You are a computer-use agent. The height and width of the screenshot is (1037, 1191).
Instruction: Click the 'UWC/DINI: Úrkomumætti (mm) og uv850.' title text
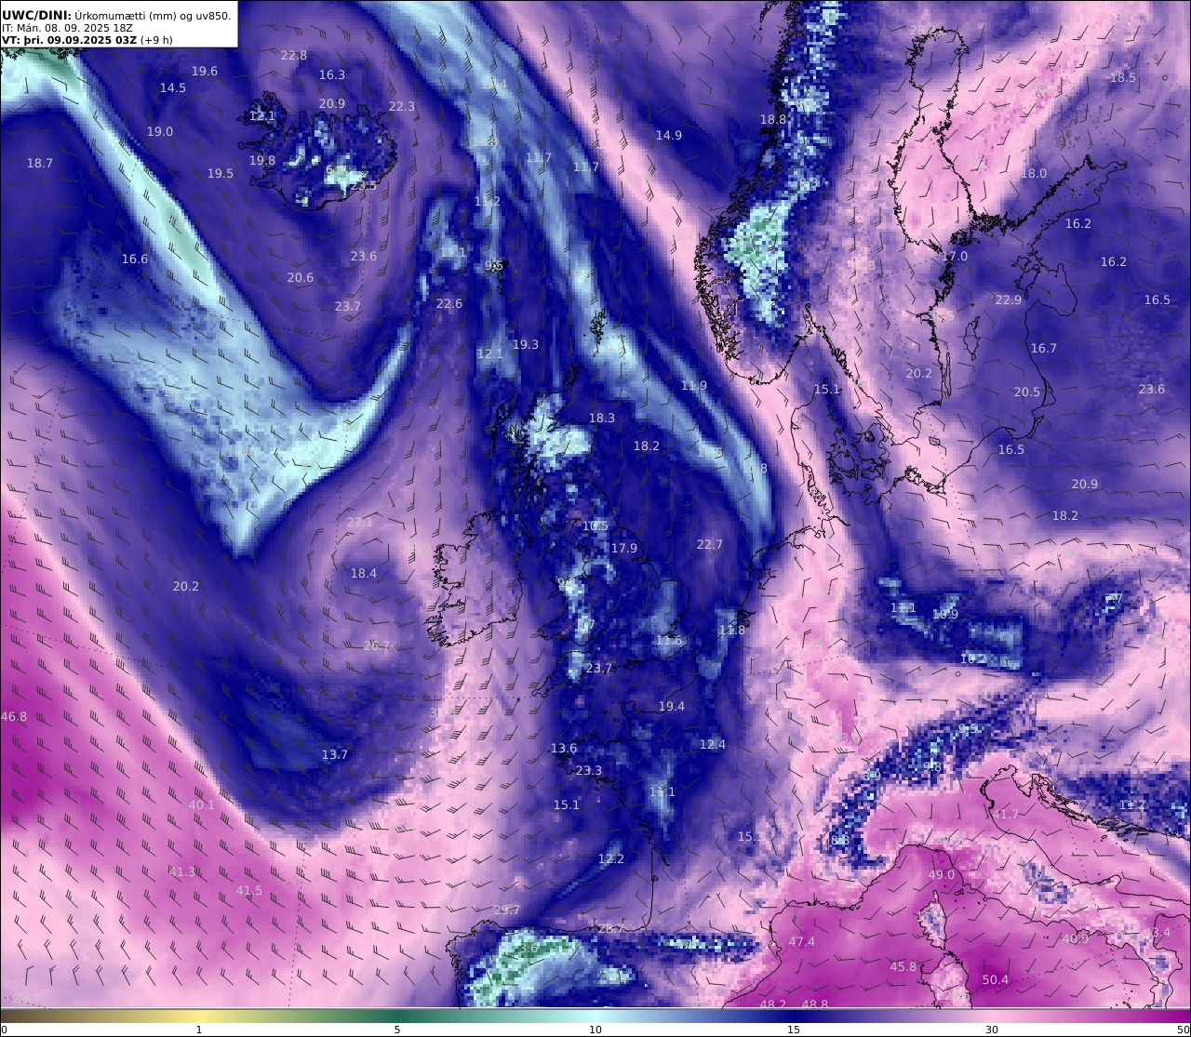[116, 15]
